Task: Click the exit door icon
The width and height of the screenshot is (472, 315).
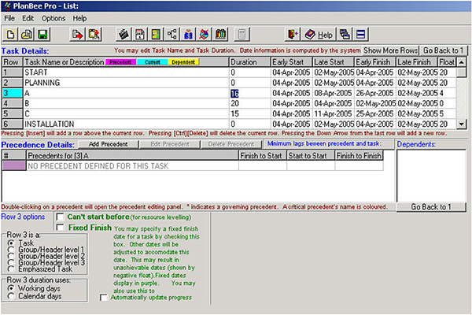Action: pos(293,35)
